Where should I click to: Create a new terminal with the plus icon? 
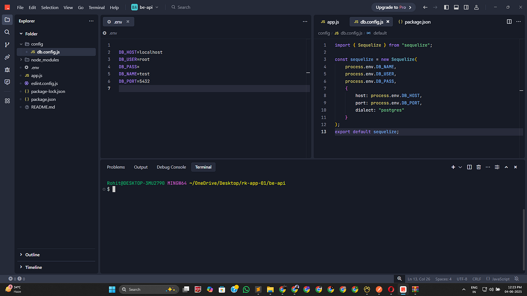tap(453, 167)
